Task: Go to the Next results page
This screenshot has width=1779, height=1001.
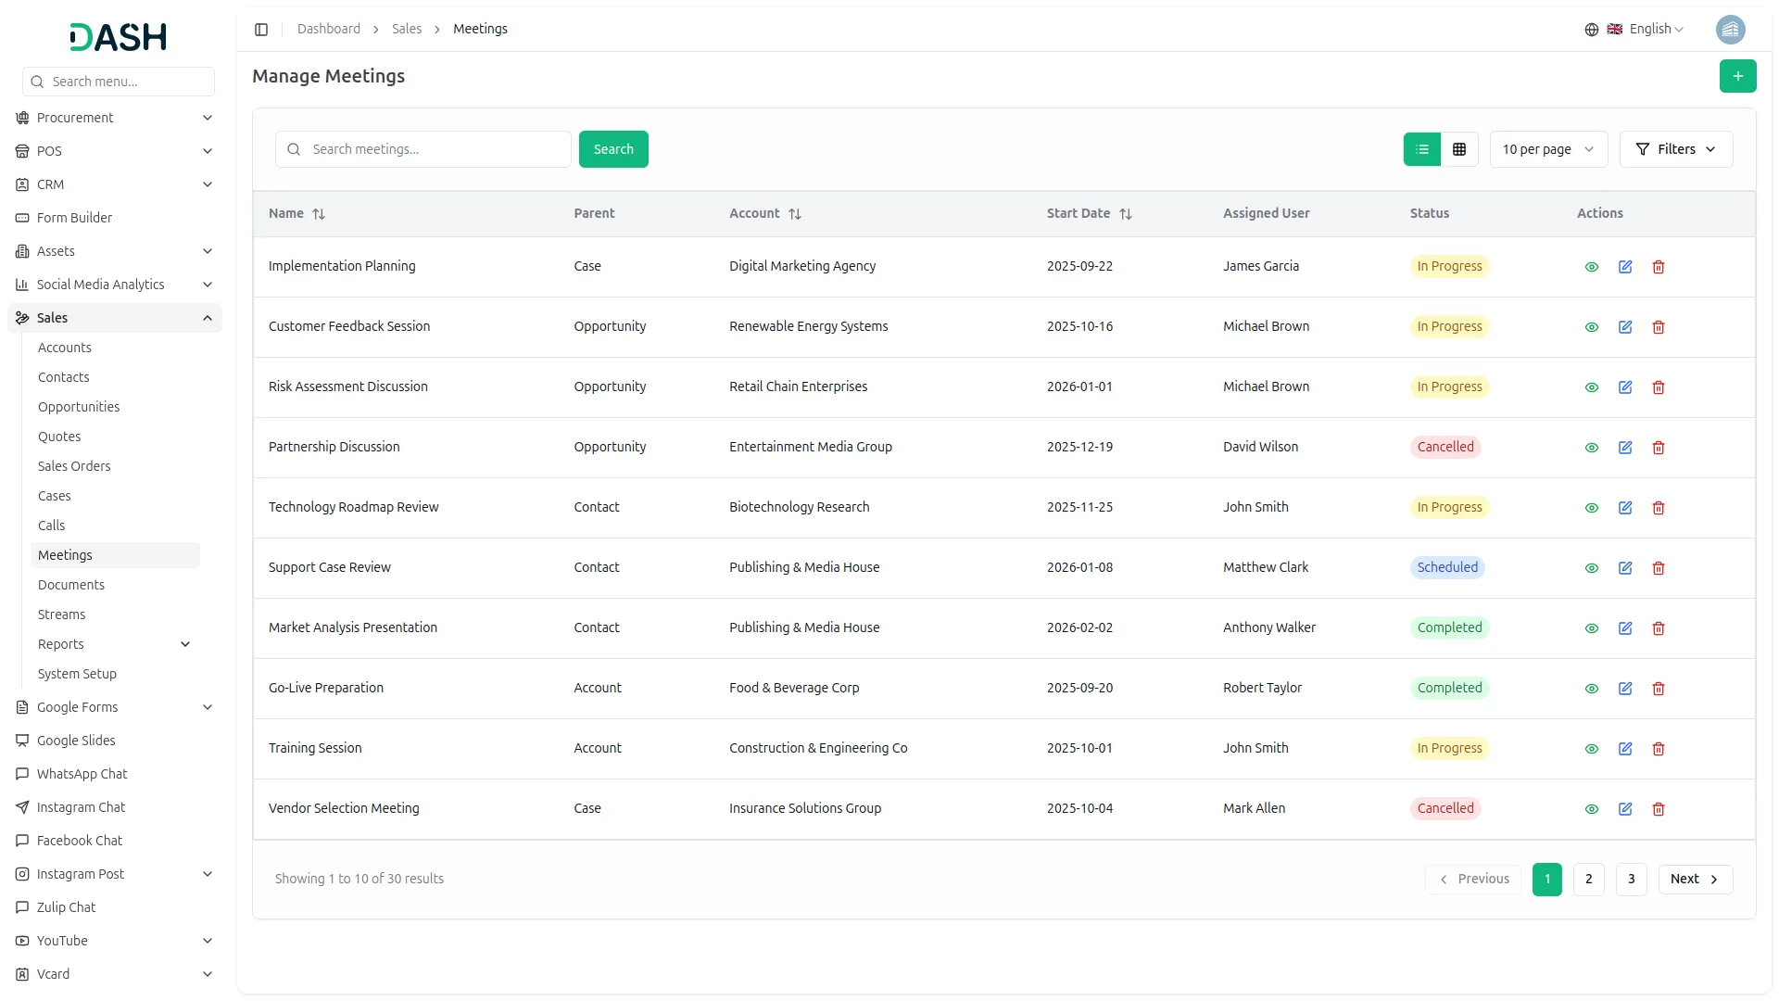Action: click(x=1695, y=879)
